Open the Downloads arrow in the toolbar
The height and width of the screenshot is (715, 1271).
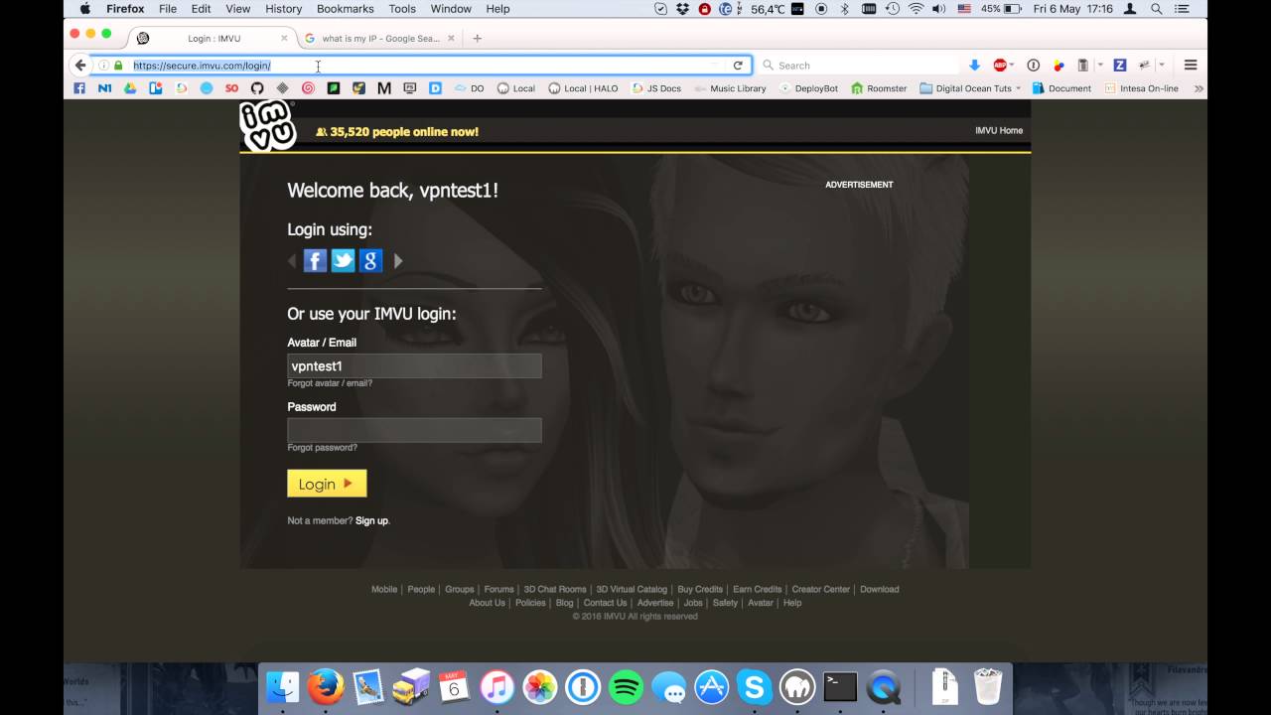[974, 66]
